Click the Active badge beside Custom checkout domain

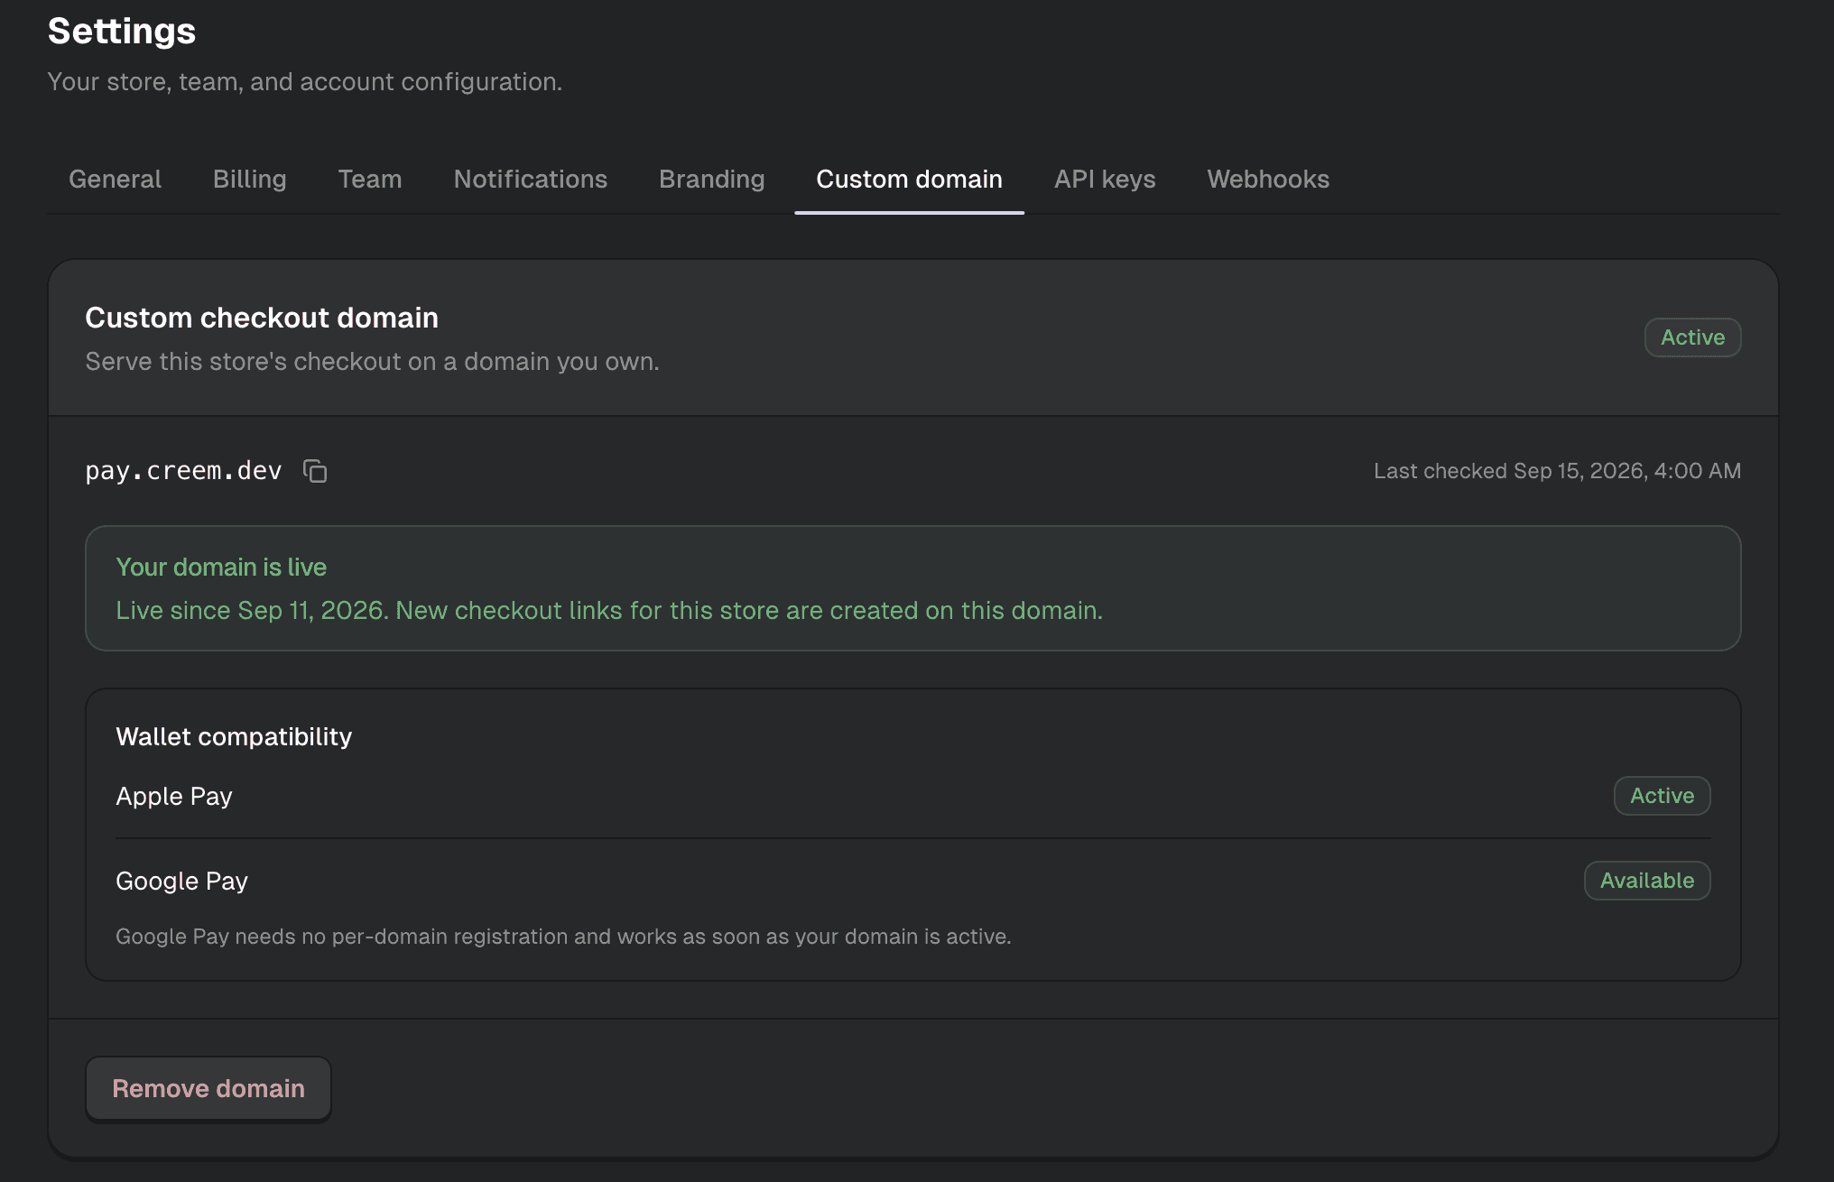click(x=1692, y=337)
